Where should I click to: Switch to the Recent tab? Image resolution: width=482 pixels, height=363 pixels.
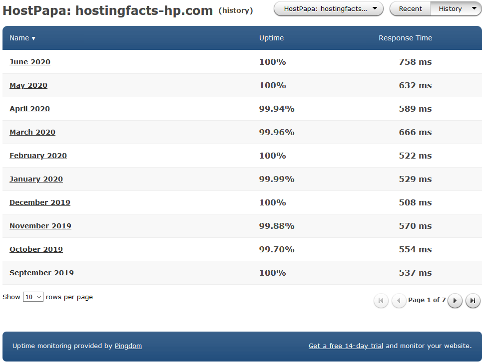coord(410,8)
